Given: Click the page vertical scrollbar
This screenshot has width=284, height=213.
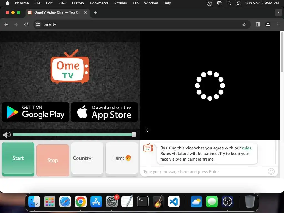Looking at the screenshot, I should click(282, 52).
